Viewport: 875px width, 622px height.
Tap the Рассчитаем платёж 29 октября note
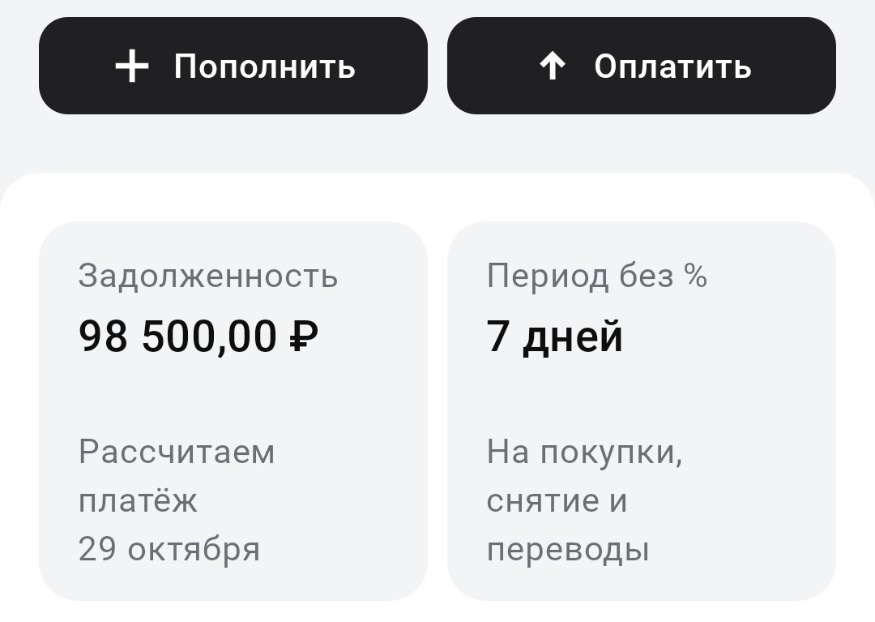pos(176,500)
